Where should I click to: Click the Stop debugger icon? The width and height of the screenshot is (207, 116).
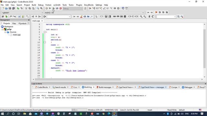(x=118, y=8)
